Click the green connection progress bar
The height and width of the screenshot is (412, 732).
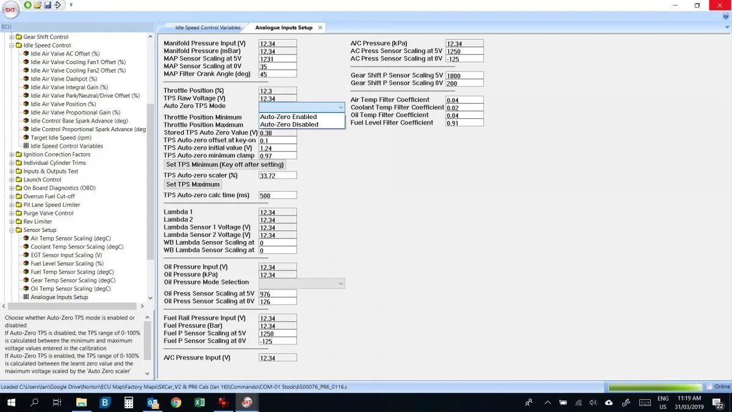click(655, 386)
